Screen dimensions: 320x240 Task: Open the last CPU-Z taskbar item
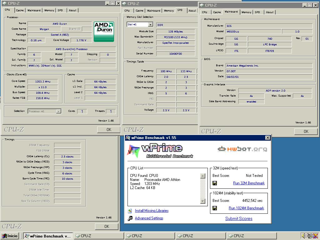tap(252, 236)
